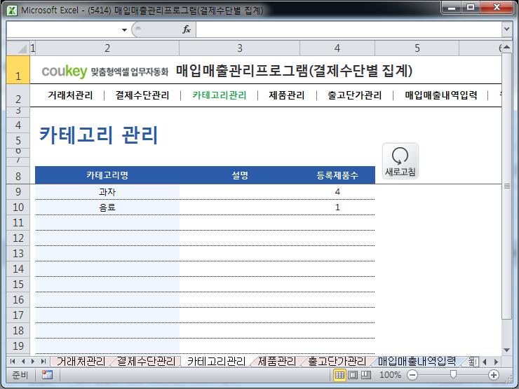The height and width of the screenshot is (389, 519).
Task: Switch to the 매입매출내역입력 sheet tab
Action: (417, 361)
